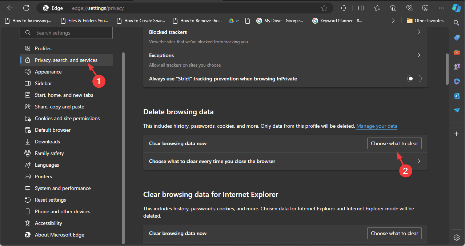
Task: Open the My Drive - Google favorite
Action: click(x=280, y=21)
